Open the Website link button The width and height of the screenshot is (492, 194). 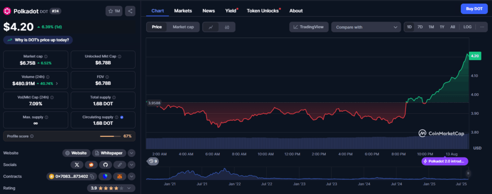(76, 153)
